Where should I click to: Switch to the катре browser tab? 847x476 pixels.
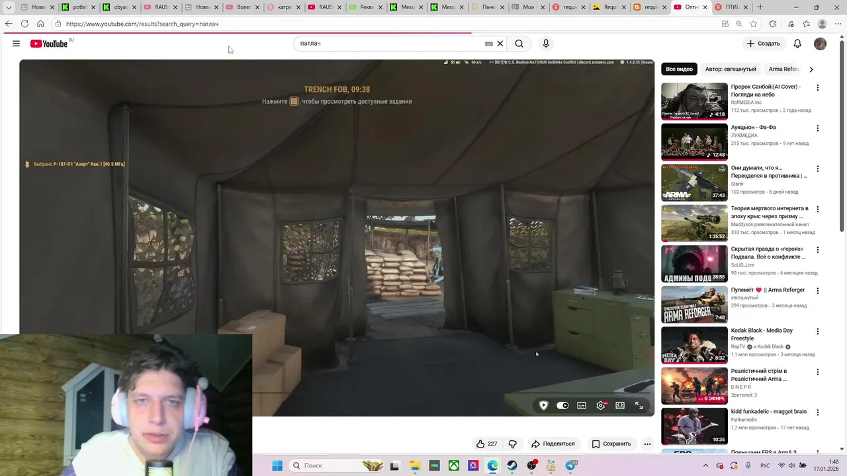click(x=285, y=7)
